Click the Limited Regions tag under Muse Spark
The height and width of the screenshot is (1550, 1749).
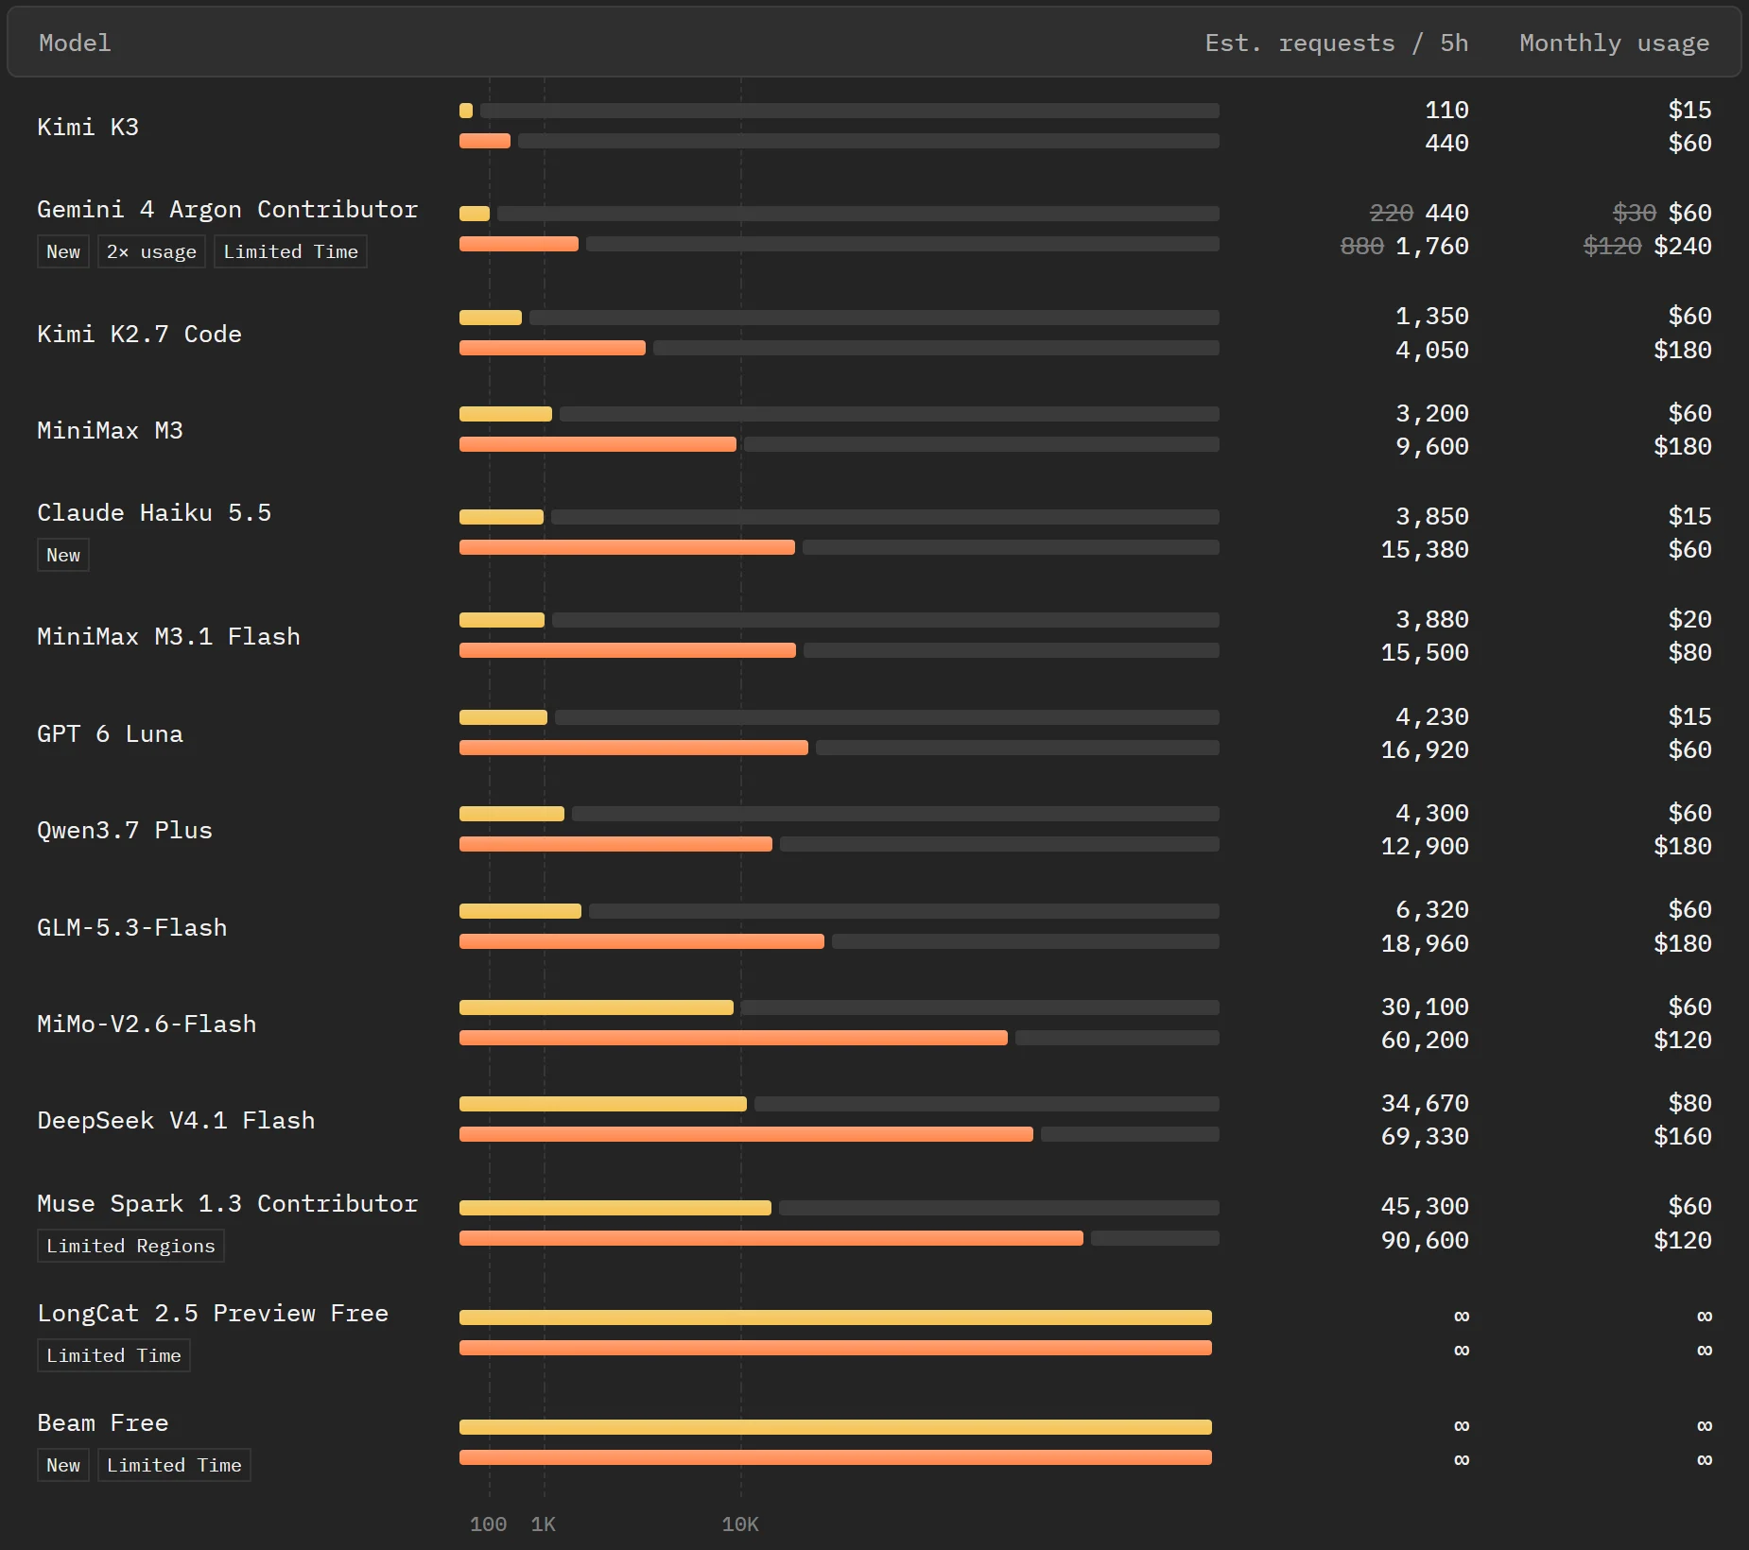point(130,1246)
